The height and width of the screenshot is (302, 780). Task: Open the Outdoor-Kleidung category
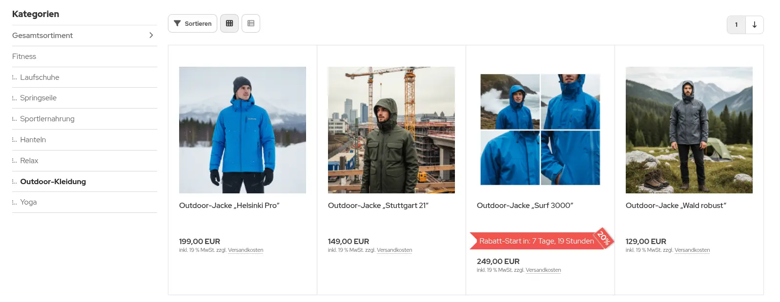click(53, 182)
